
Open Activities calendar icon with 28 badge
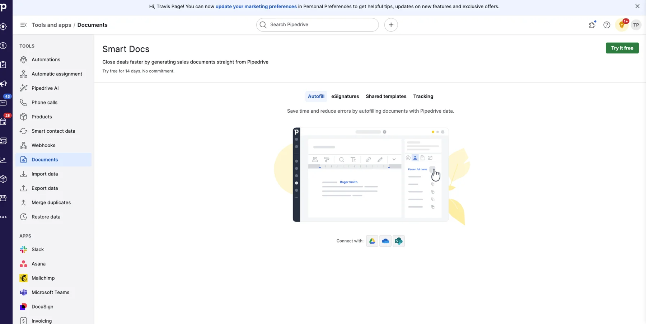tap(3, 122)
